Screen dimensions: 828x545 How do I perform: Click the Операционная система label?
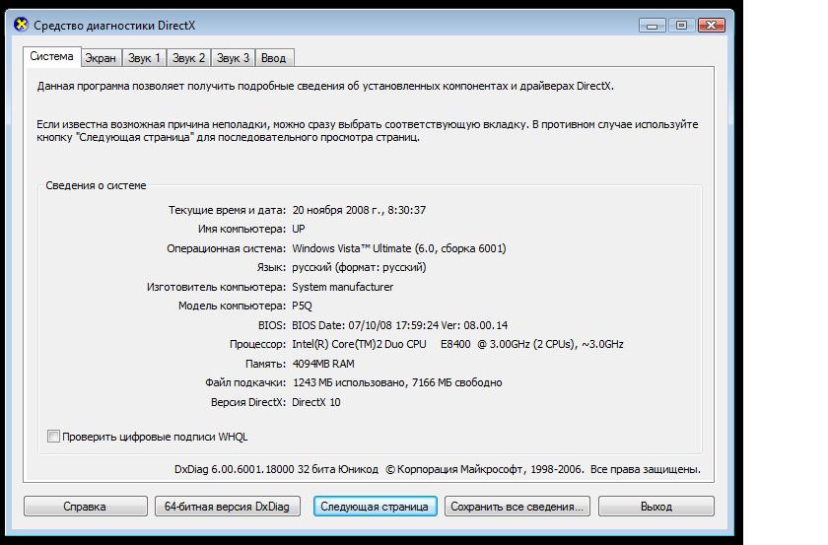click(227, 248)
